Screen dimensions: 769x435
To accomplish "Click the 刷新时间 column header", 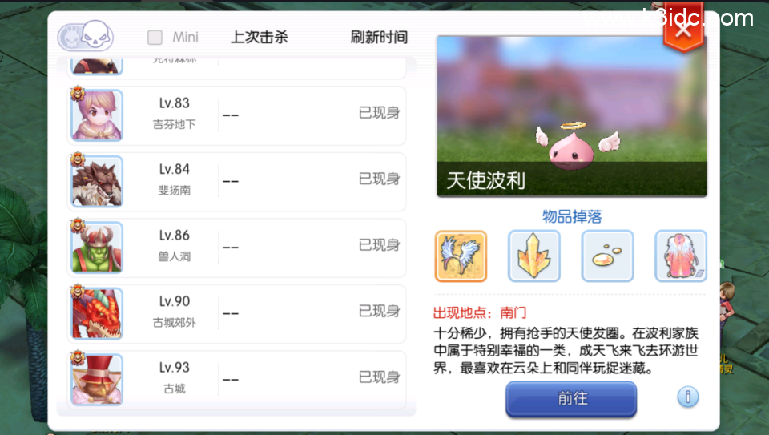I will click(379, 38).
